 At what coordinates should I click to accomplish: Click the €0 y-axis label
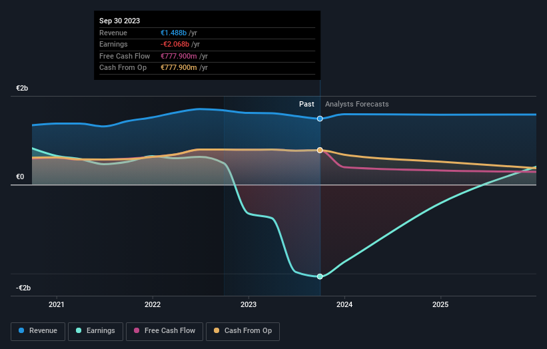(20, 176)
